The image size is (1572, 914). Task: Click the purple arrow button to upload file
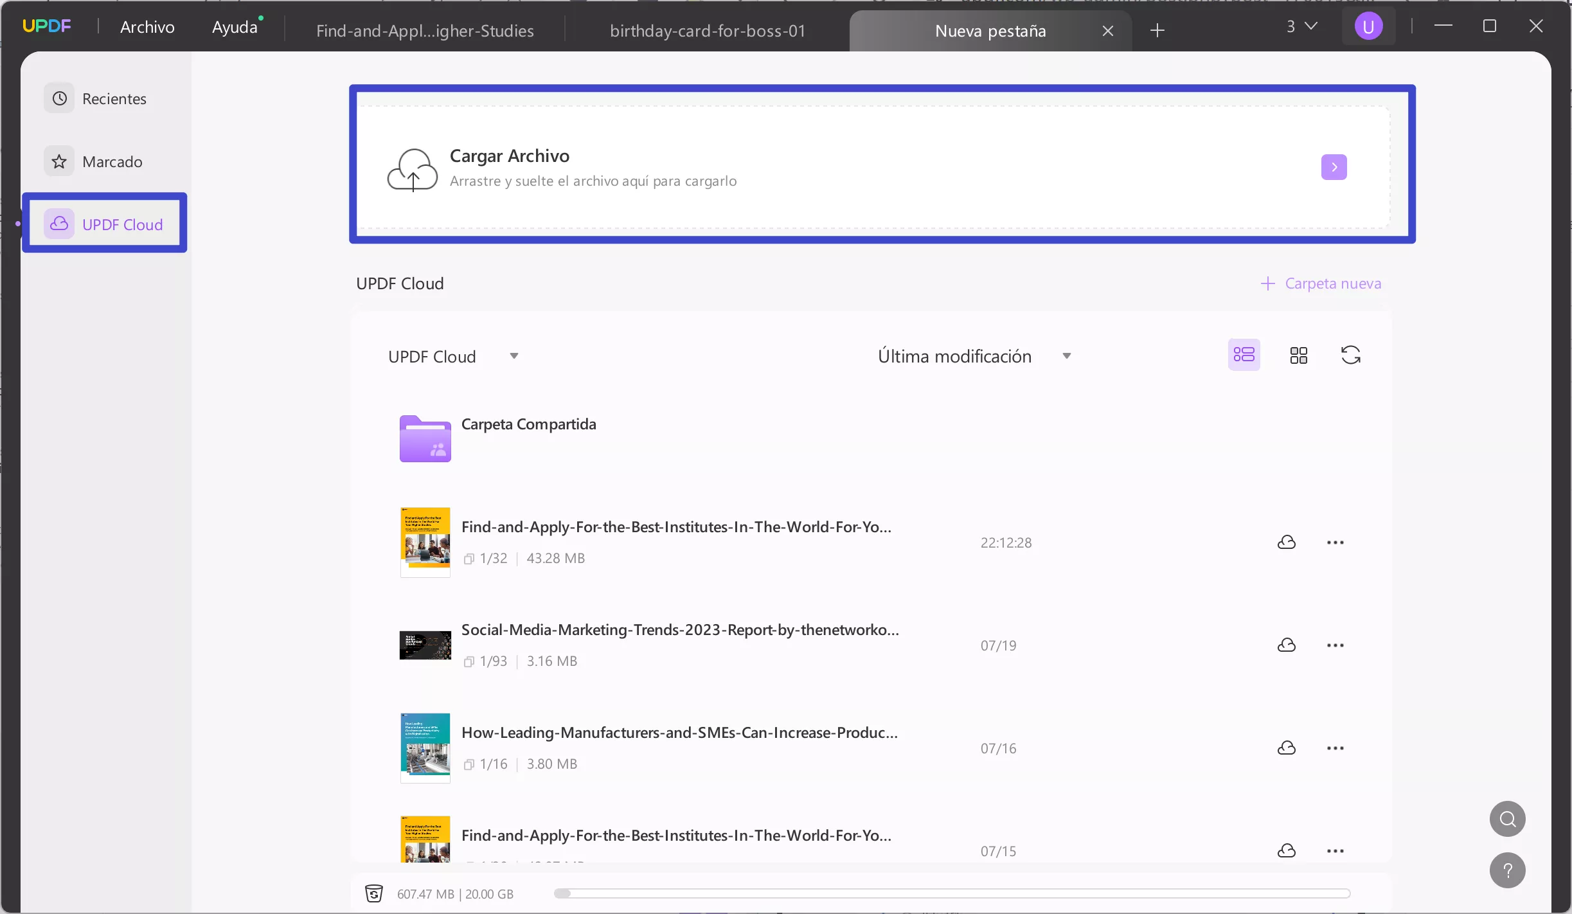[1334, 167]
